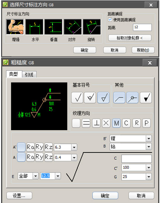Image resolution: width=160 pixels, height=203 pixels.
Task: Click the 拾取对象轮廓 button
Action: point(130,38)
